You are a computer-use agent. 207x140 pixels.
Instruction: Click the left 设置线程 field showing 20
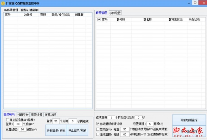(22, 129)
